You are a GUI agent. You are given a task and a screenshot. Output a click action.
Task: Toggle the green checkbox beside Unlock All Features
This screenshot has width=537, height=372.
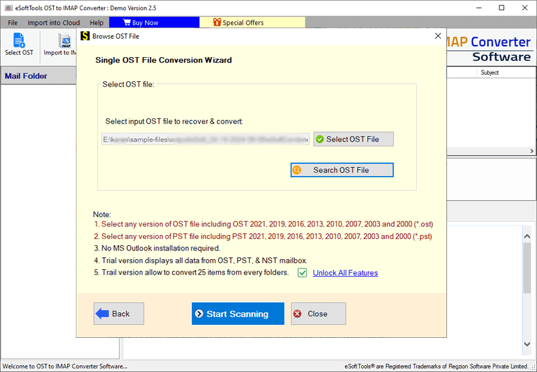302,273
